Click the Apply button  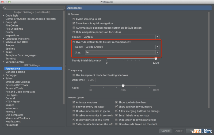click(x=179, y=131)
